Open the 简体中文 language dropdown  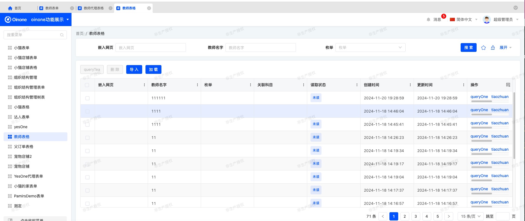pos(464,19)
